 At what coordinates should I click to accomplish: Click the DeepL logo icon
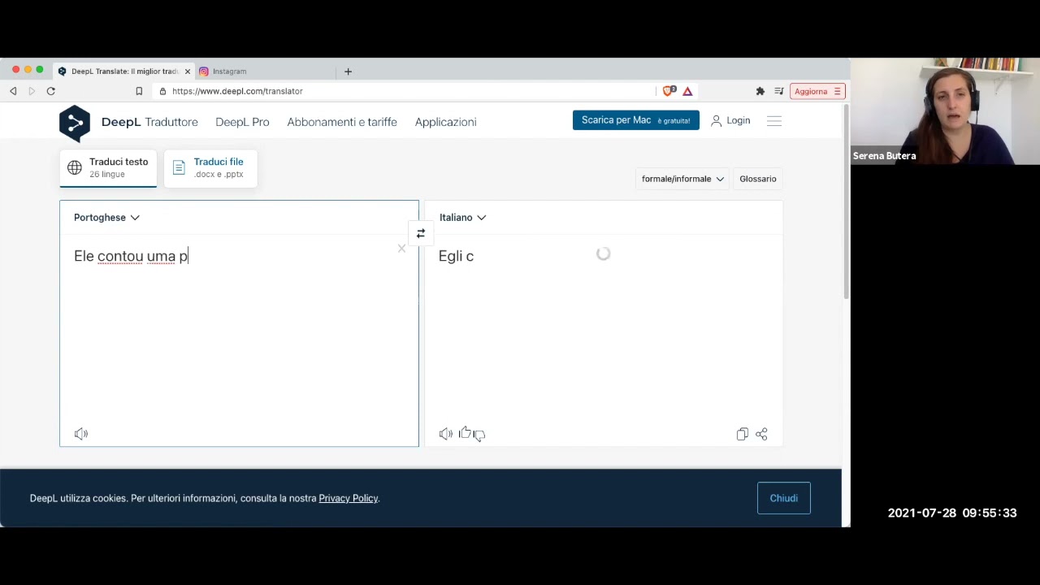click(75, 123)
